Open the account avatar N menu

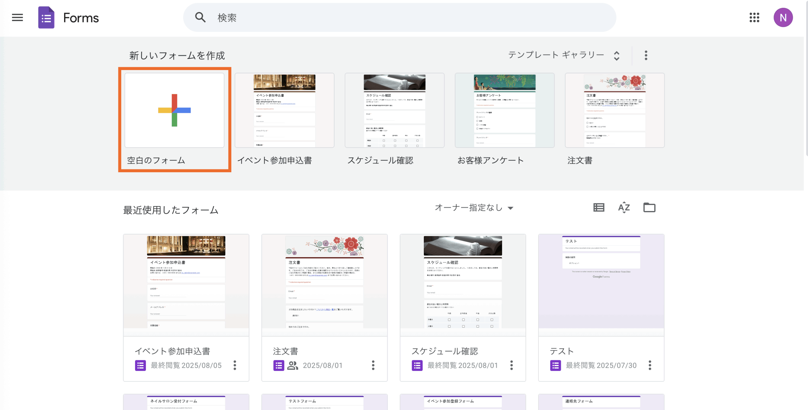(783, 18)
